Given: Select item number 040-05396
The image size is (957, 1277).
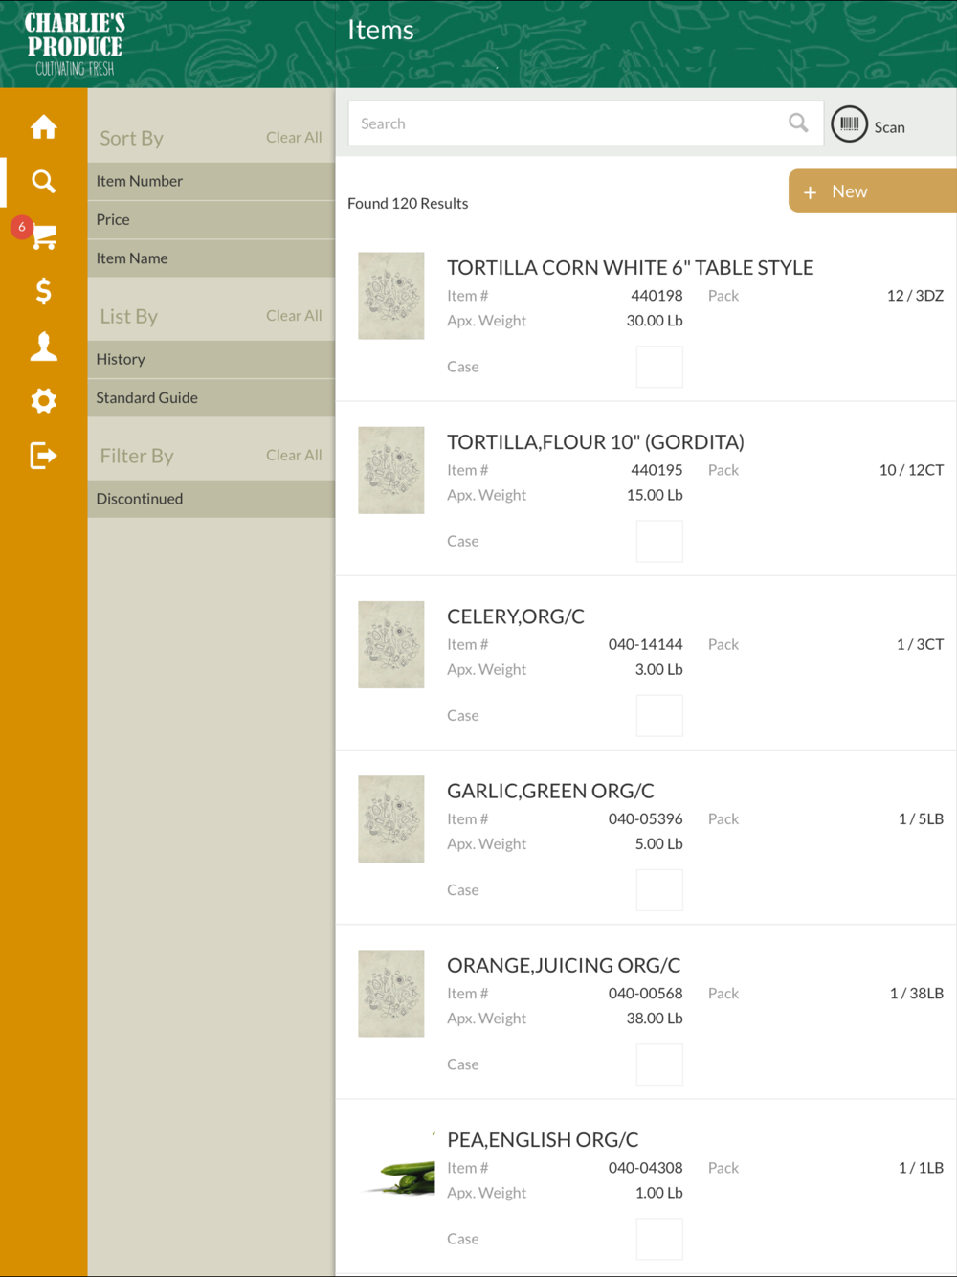Looking at the screenshot, I should coord(646,818).
